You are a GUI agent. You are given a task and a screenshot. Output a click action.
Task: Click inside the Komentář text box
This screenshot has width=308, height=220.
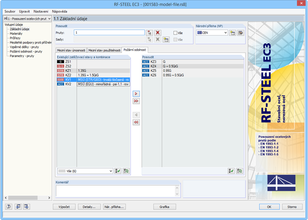(115, 191)
